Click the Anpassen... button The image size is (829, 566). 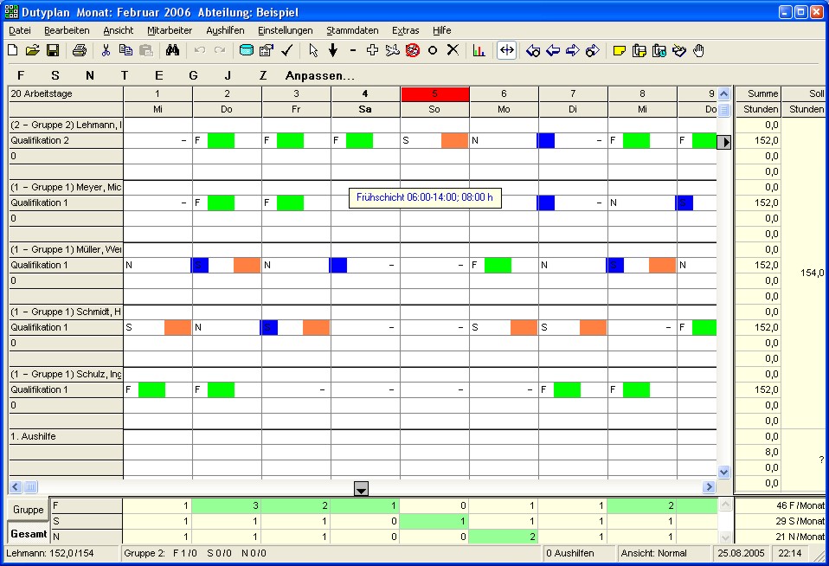coord(320,75)
